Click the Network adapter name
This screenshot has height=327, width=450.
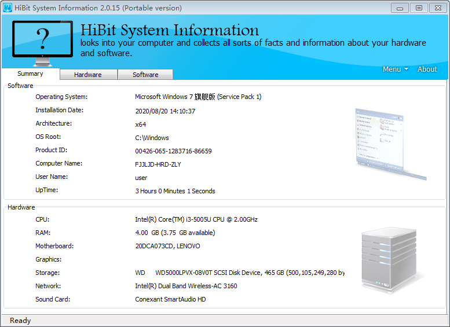[186, 286]
